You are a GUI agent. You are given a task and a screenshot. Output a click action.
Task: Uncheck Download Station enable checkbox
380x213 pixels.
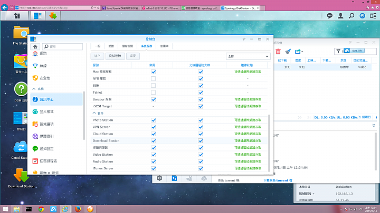(x=153, y=141)
